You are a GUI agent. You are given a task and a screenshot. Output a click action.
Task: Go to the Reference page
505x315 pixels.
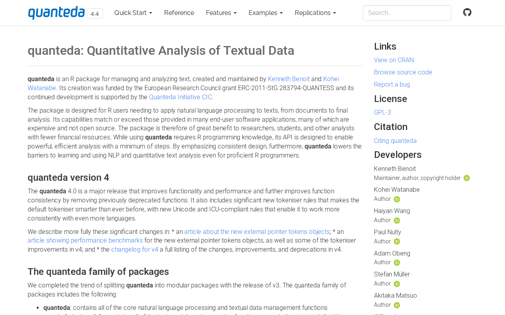coord(179,13)
